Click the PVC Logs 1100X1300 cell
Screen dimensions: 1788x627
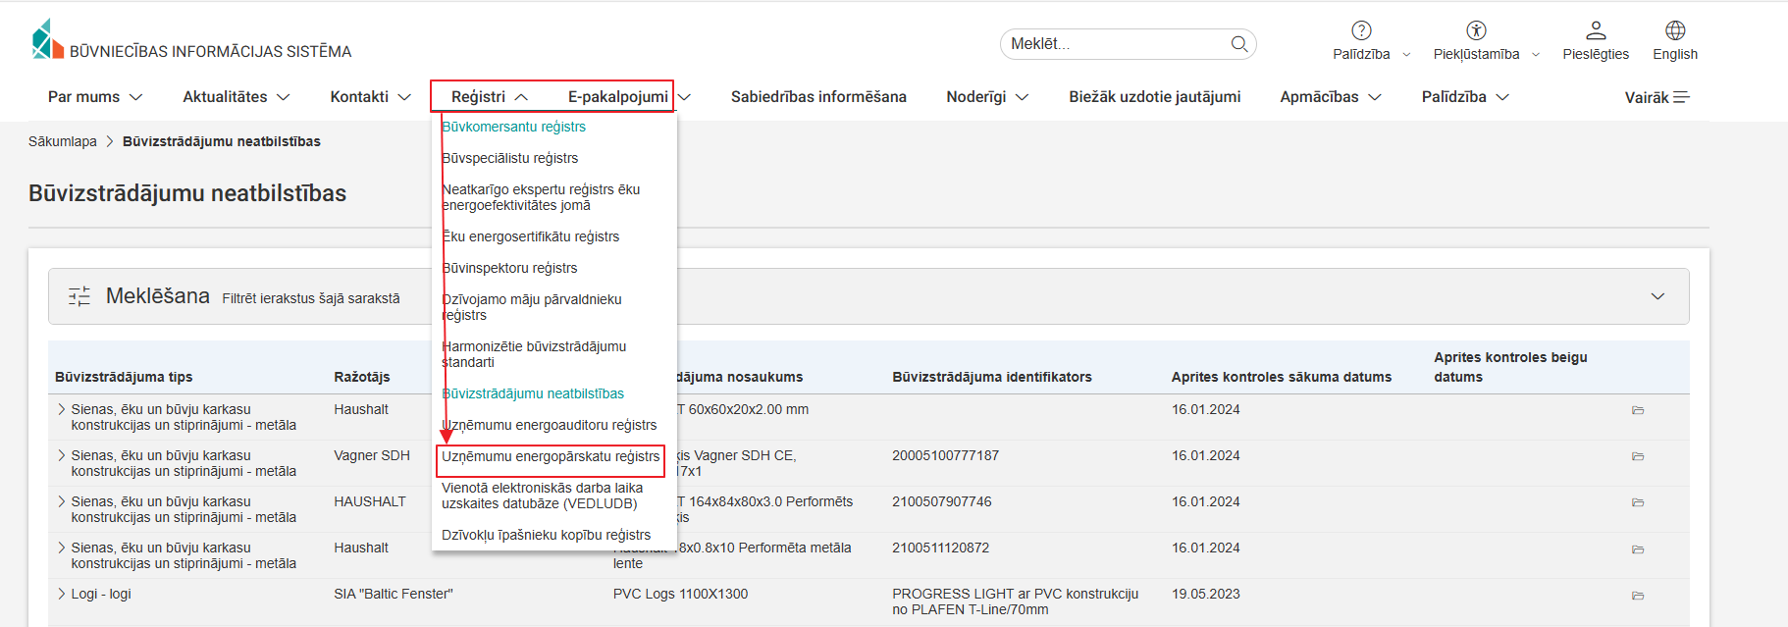click(680, 594)
